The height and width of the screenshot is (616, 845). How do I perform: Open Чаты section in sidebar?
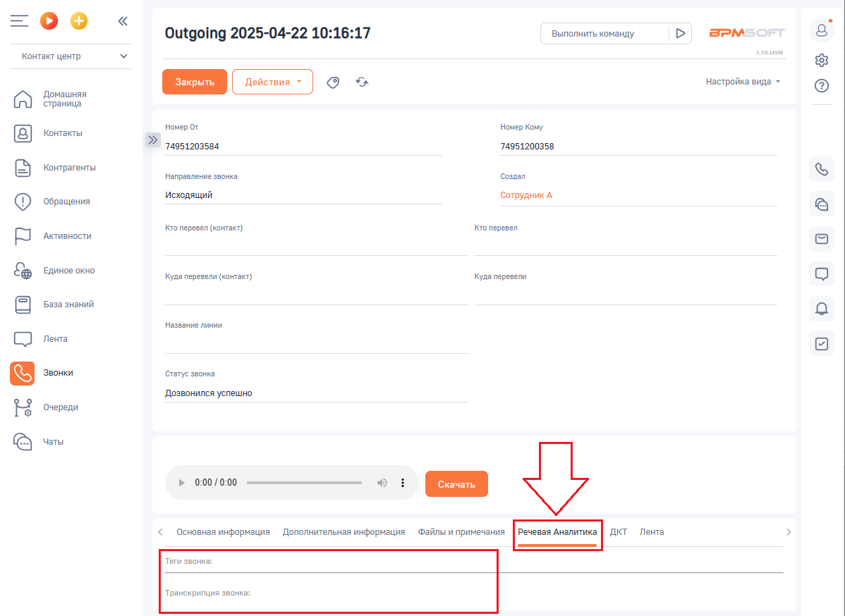tap(54, 441)
